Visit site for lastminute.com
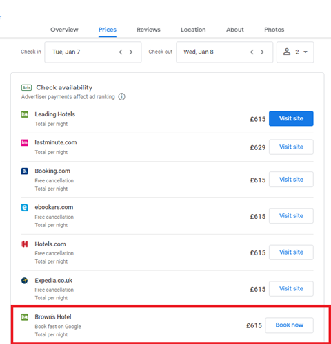 (291, 147)
